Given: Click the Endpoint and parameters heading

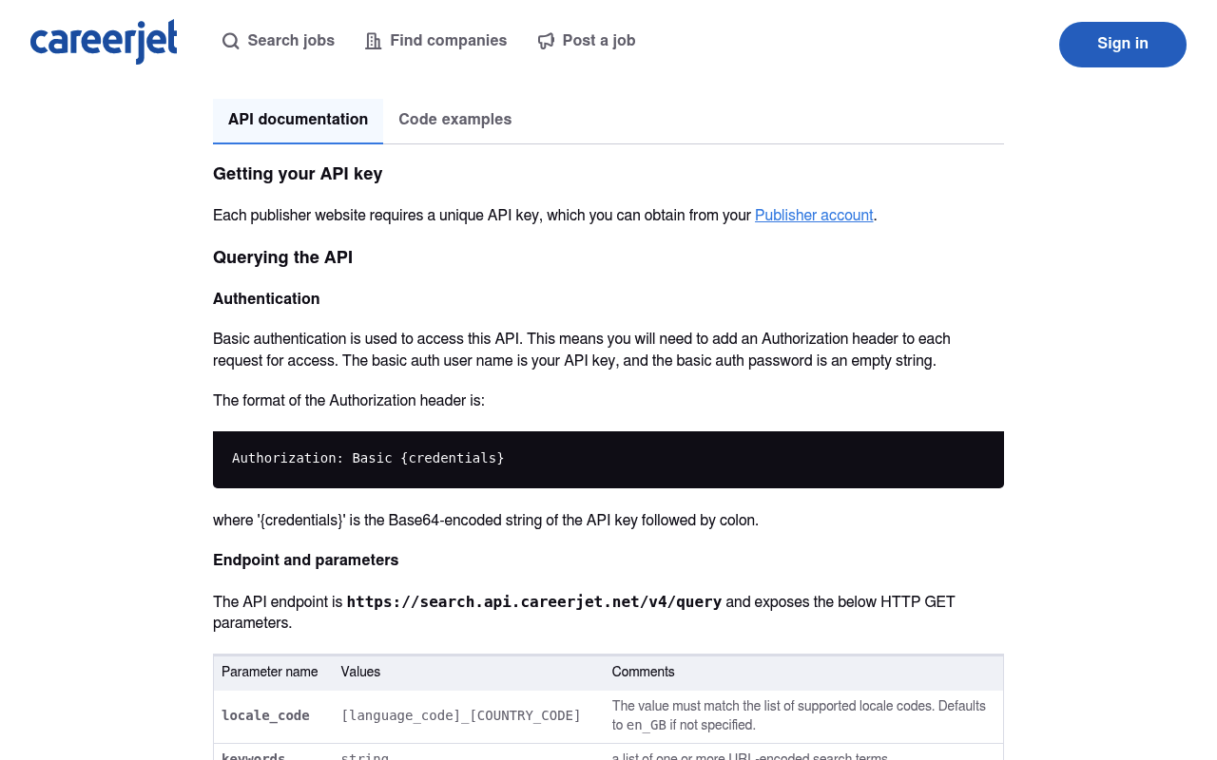Looking at the screenshot, I should 305,560.
